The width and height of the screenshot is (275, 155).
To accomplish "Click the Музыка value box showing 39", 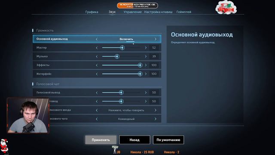I will pyautogui.click(x=154, y=56).
